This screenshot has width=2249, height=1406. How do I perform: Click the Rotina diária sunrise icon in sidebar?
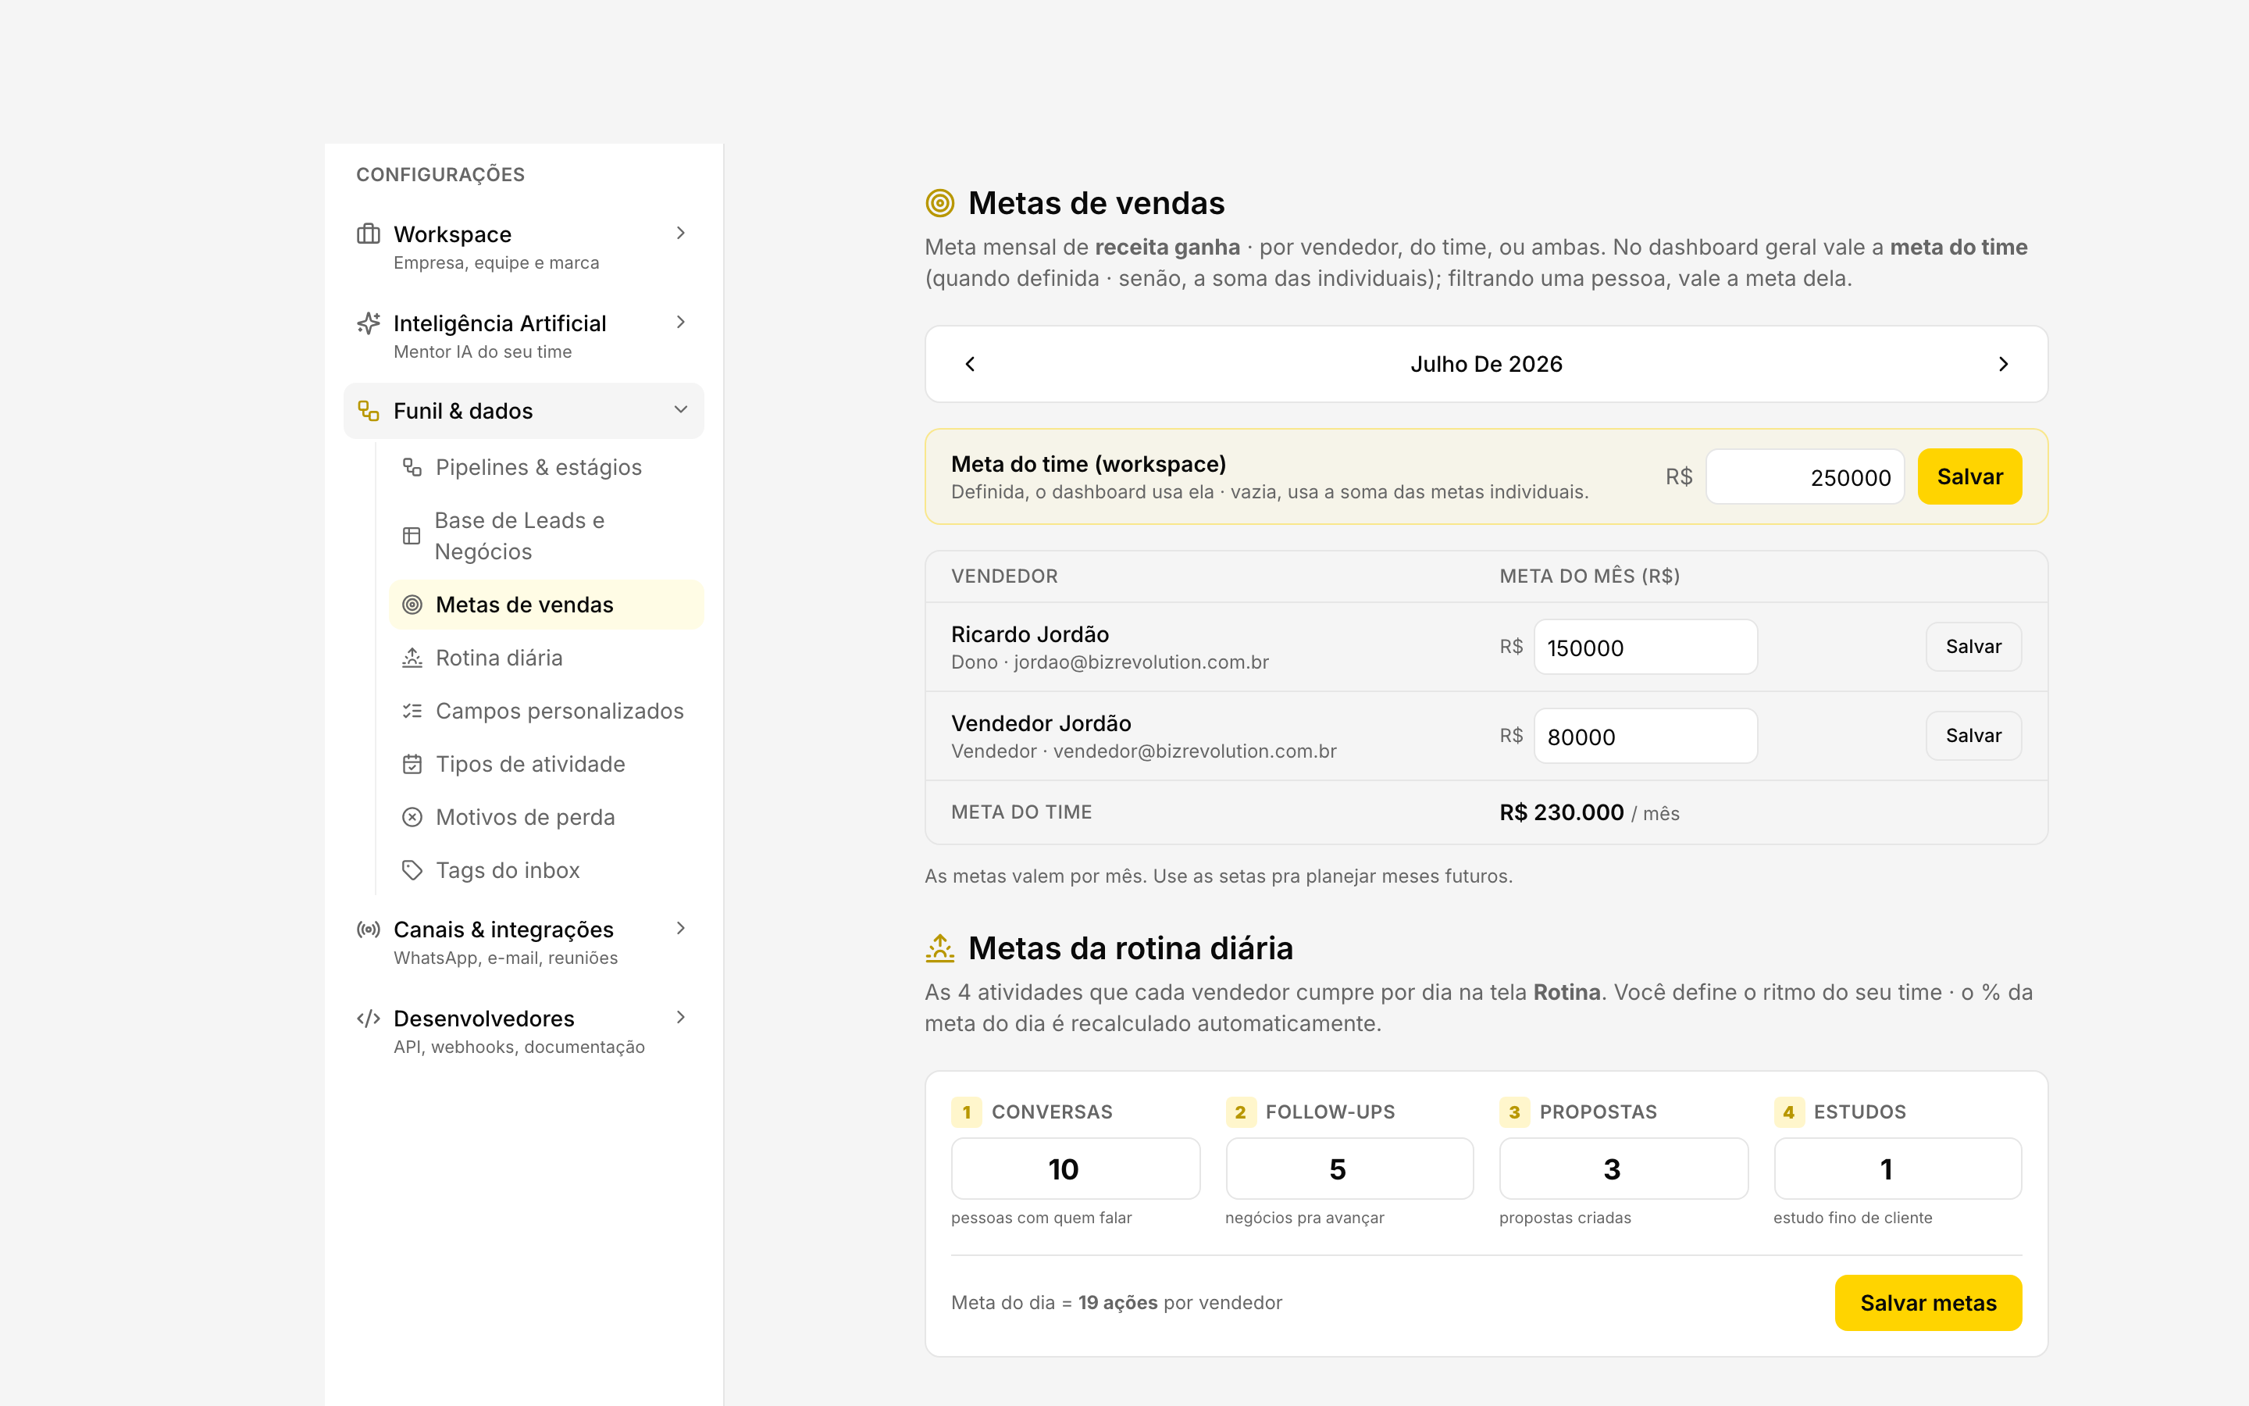coord(412,658)
